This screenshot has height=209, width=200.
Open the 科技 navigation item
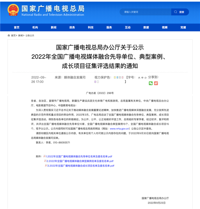click(x=91, y=27)
